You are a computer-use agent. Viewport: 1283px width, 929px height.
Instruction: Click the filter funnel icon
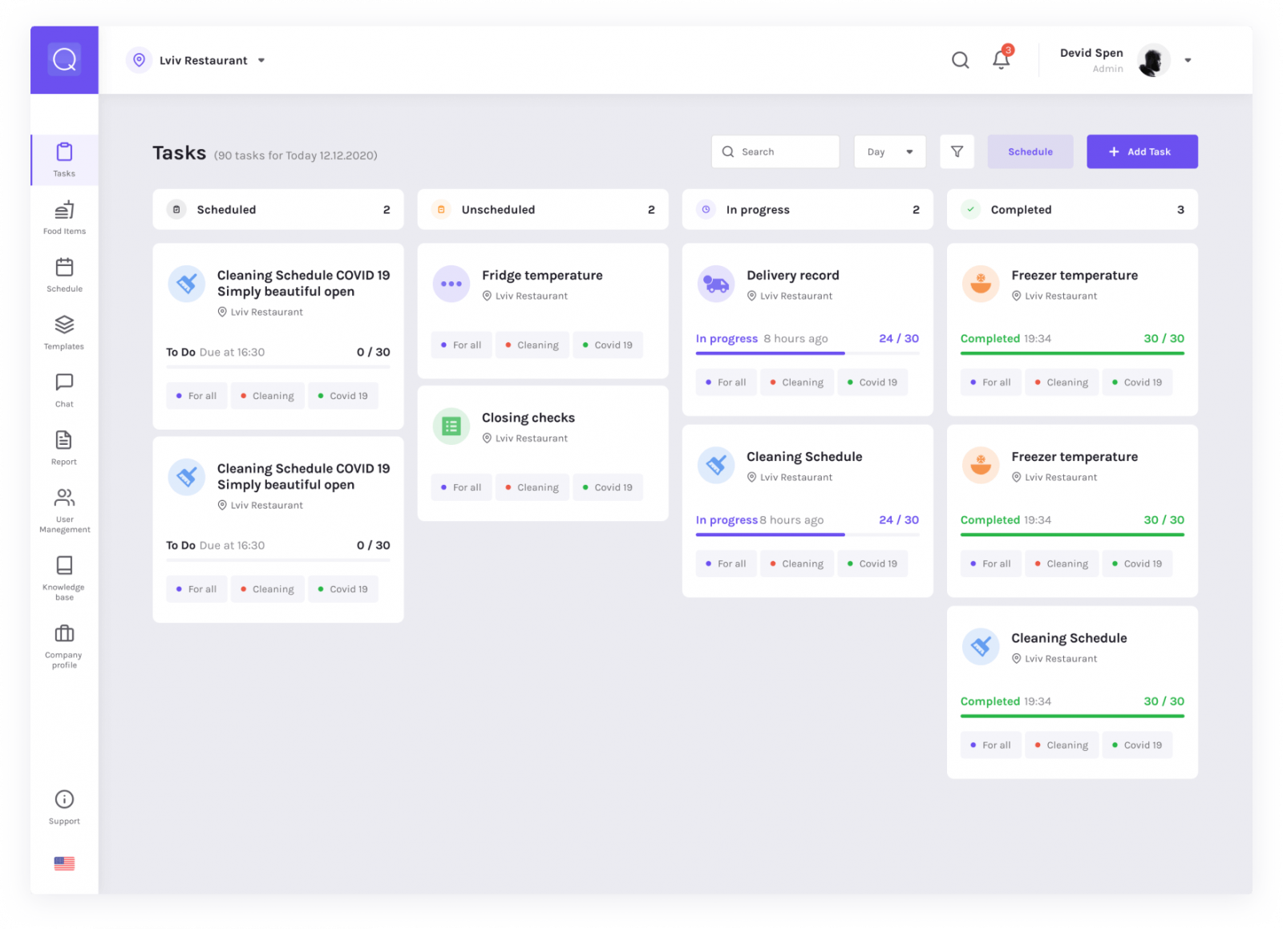point(957,151)
